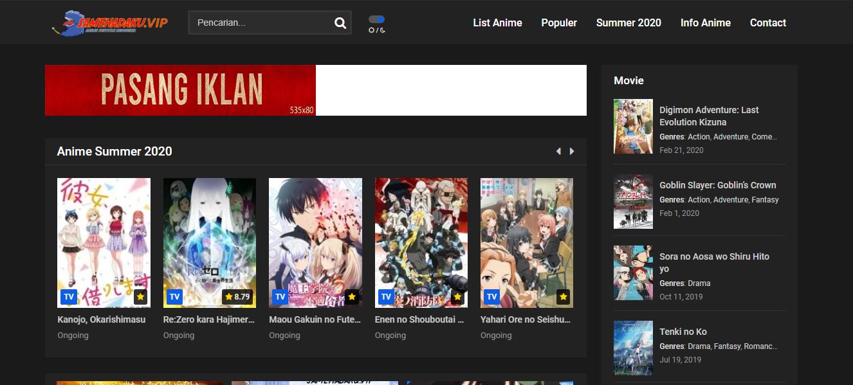The height and width of the screenshot is (385, 853).
Task: Click star badge on Enen no Shouboutai poster
Action: [x=457, y=297]
